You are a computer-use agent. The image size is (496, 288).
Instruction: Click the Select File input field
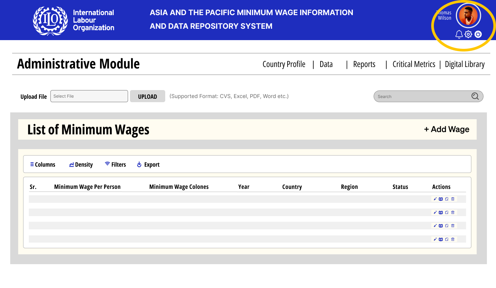click(x=89, y=96)
